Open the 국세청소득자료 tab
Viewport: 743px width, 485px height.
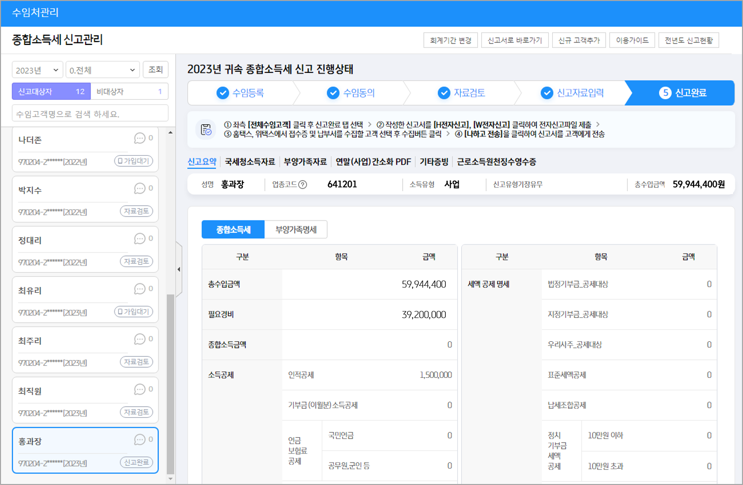click(250, 162)
